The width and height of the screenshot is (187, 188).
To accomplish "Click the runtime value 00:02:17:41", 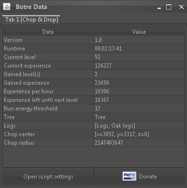I will point(108,49).
